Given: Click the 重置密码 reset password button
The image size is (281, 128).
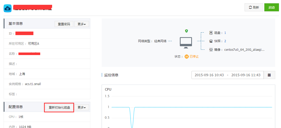Looking at the screenshot, I should click(x=64, y=24).
